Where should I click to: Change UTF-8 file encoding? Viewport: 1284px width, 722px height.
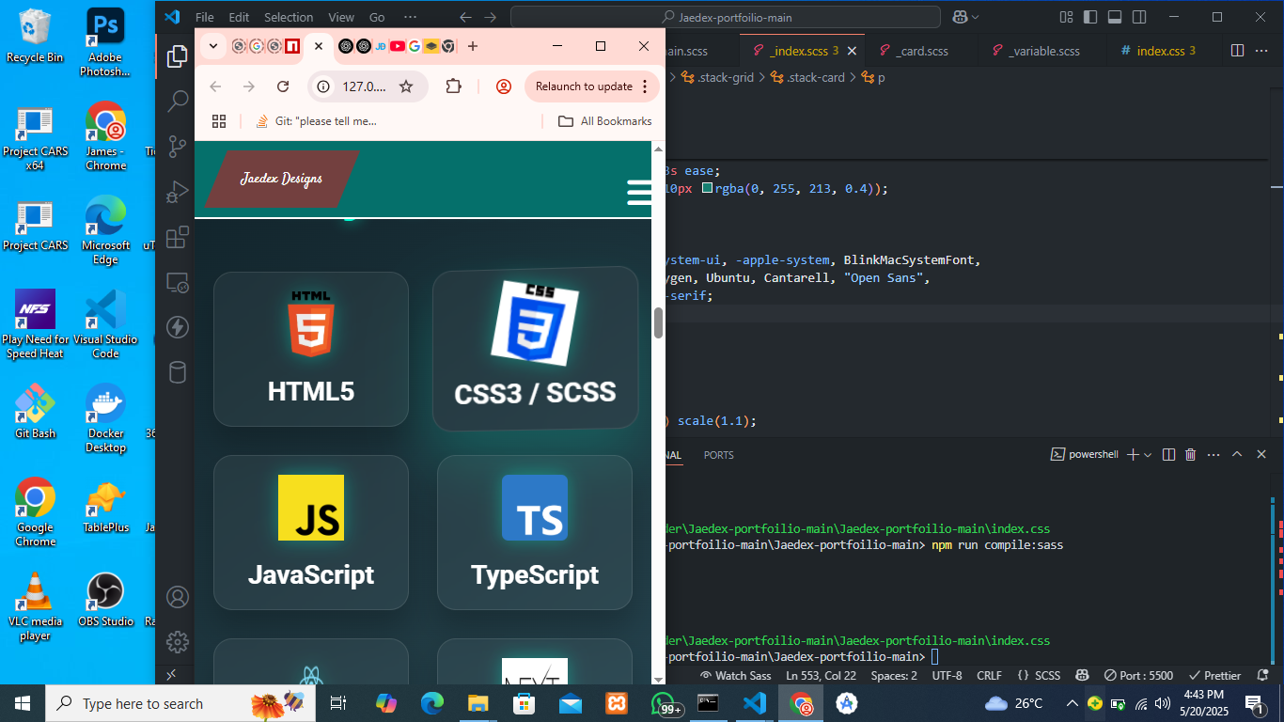[x=947, y=675]
